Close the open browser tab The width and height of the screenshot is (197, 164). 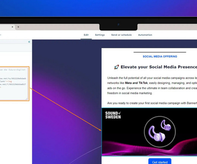pyautogui.click(x=12, y=27)
